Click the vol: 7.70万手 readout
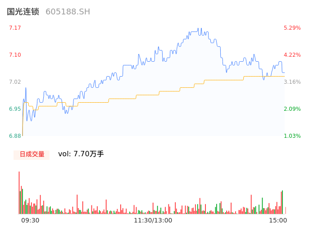This screenshot has height=236, width=309. click(x=81, y=154)
